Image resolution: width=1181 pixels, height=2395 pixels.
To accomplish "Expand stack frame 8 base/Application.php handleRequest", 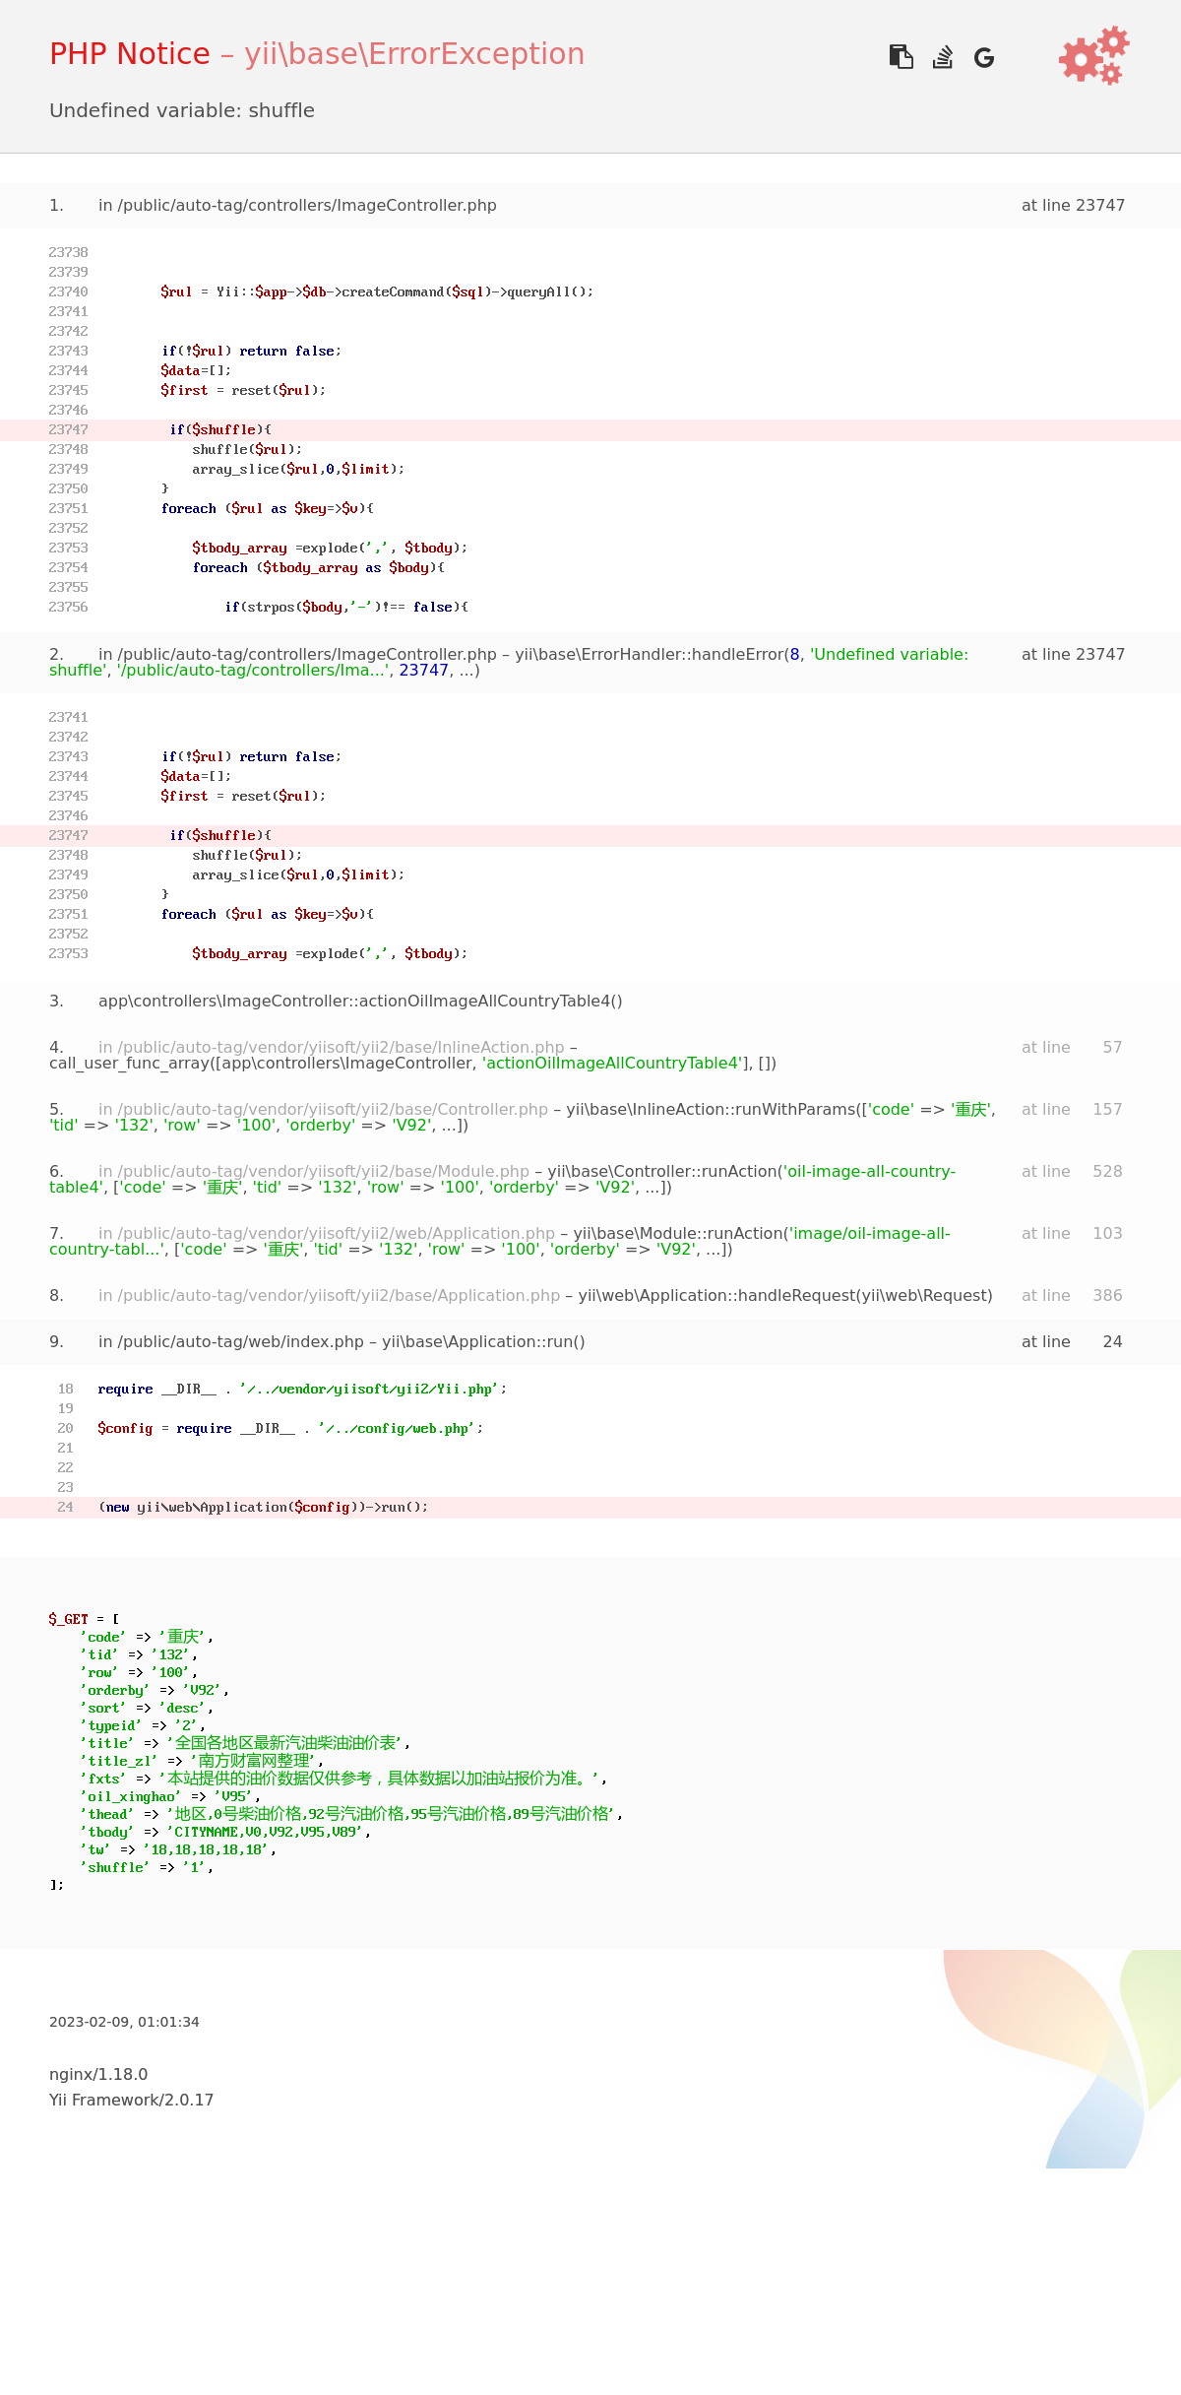I will coord(590,1296).
